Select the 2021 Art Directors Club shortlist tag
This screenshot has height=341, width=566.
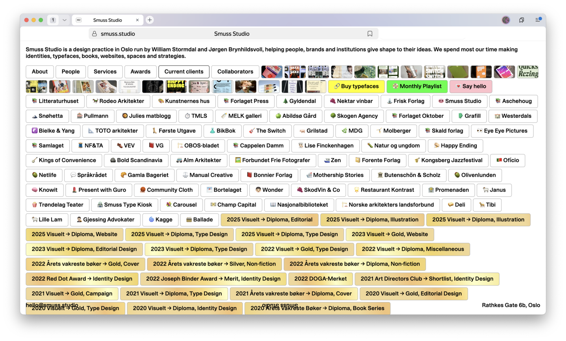click(427, 279)
